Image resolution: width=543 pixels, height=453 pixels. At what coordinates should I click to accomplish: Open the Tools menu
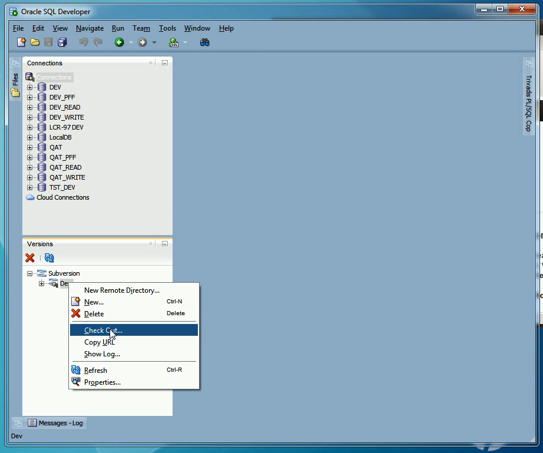tap(167, 28)
